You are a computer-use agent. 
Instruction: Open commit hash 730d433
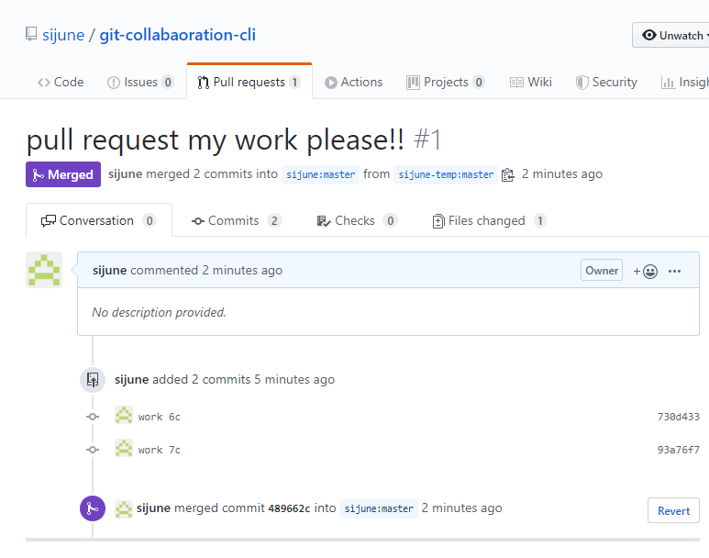pyautogui.click(x=678, y=417)
